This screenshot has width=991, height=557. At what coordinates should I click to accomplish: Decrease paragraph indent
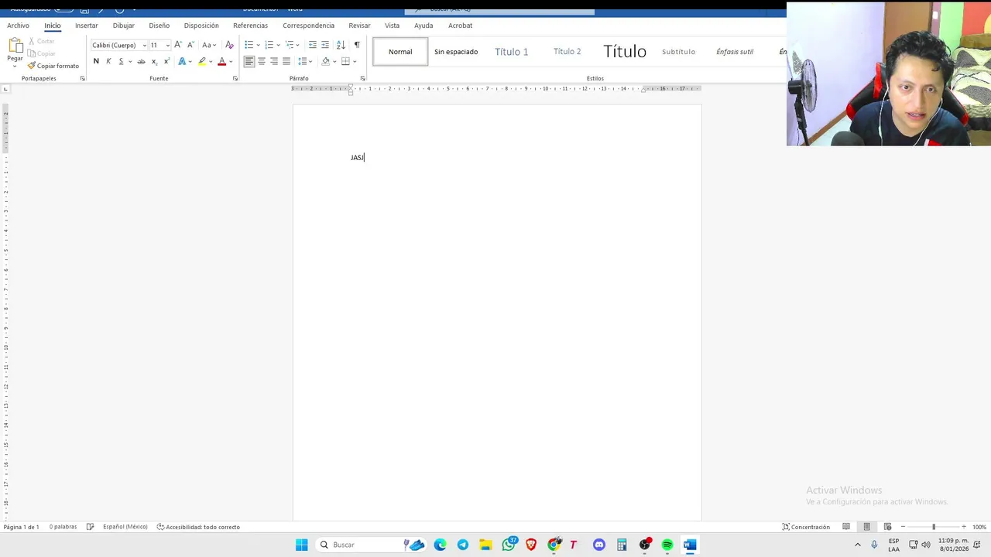313,45
